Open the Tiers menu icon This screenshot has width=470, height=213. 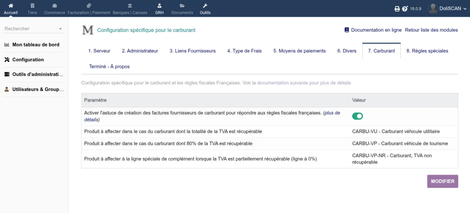[x=33, y=6]
